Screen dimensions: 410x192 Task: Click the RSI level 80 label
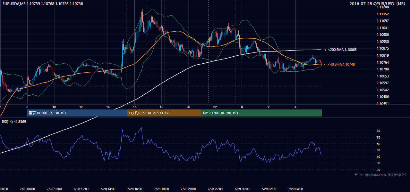[379, 131]
